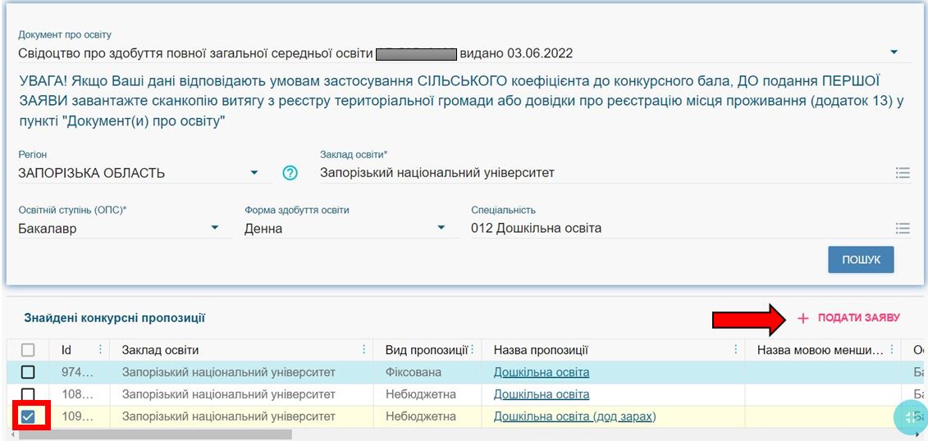The width and height of the screenshot is (928, 441).
Task: Click the ПОДАТИ ЗАЯВУ button
Action: pos(849,318)
